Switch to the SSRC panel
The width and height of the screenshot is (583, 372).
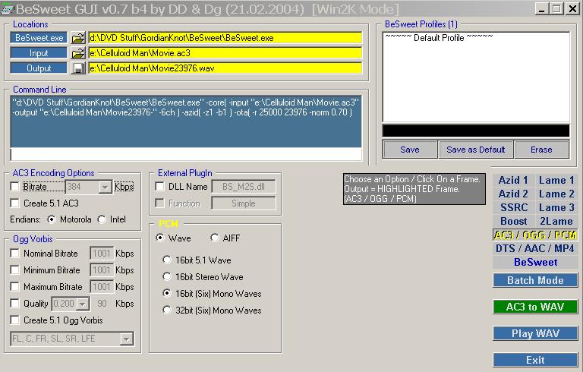[x=513, y=207]
